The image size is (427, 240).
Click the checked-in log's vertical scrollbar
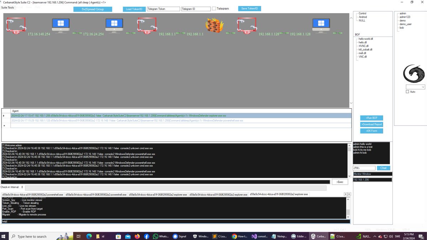349,160
